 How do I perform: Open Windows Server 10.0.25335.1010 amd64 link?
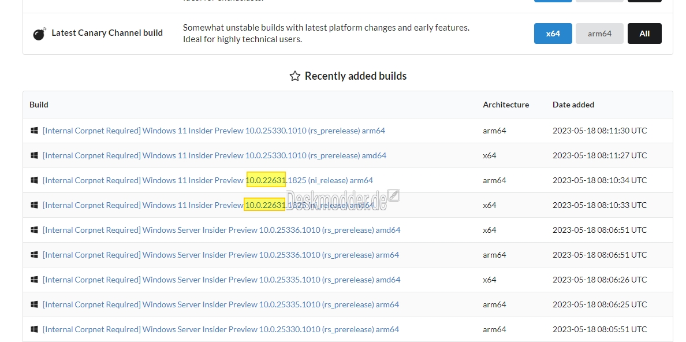221,280
